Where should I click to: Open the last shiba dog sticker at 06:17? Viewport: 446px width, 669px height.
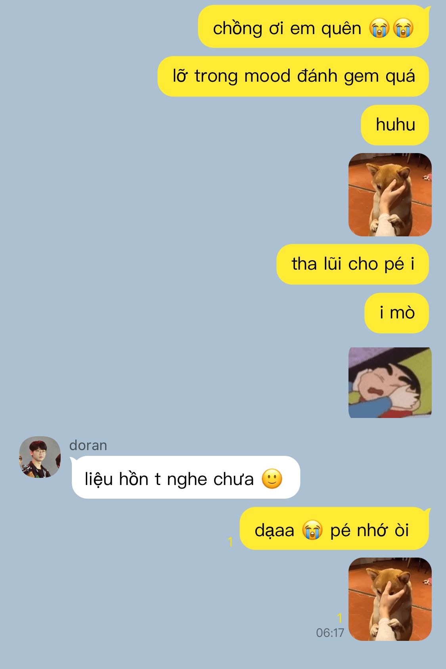[x=390, y=599]
